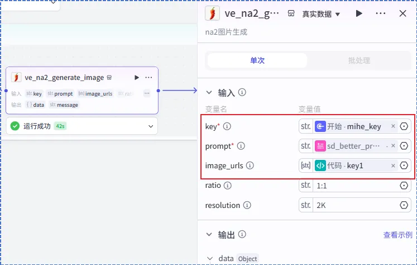The width and height of the screenshot is (417, 265).
Task: Open variable picker for ratio field
Action: point(404,186)
